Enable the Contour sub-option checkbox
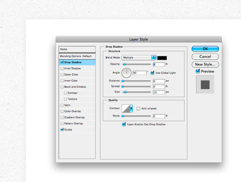This screenshot has height=182, width=241. point(66,93)
